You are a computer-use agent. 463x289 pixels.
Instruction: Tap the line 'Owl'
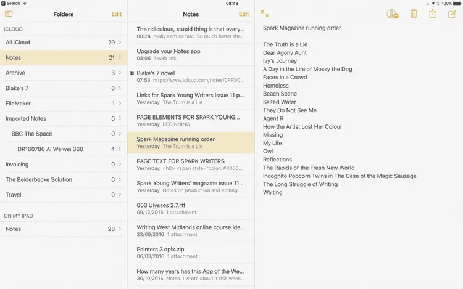click(x=268, y=152)
